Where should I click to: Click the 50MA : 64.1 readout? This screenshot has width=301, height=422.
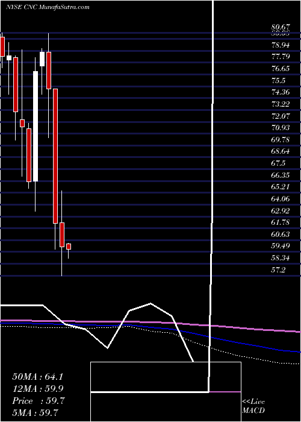[37, 377]
